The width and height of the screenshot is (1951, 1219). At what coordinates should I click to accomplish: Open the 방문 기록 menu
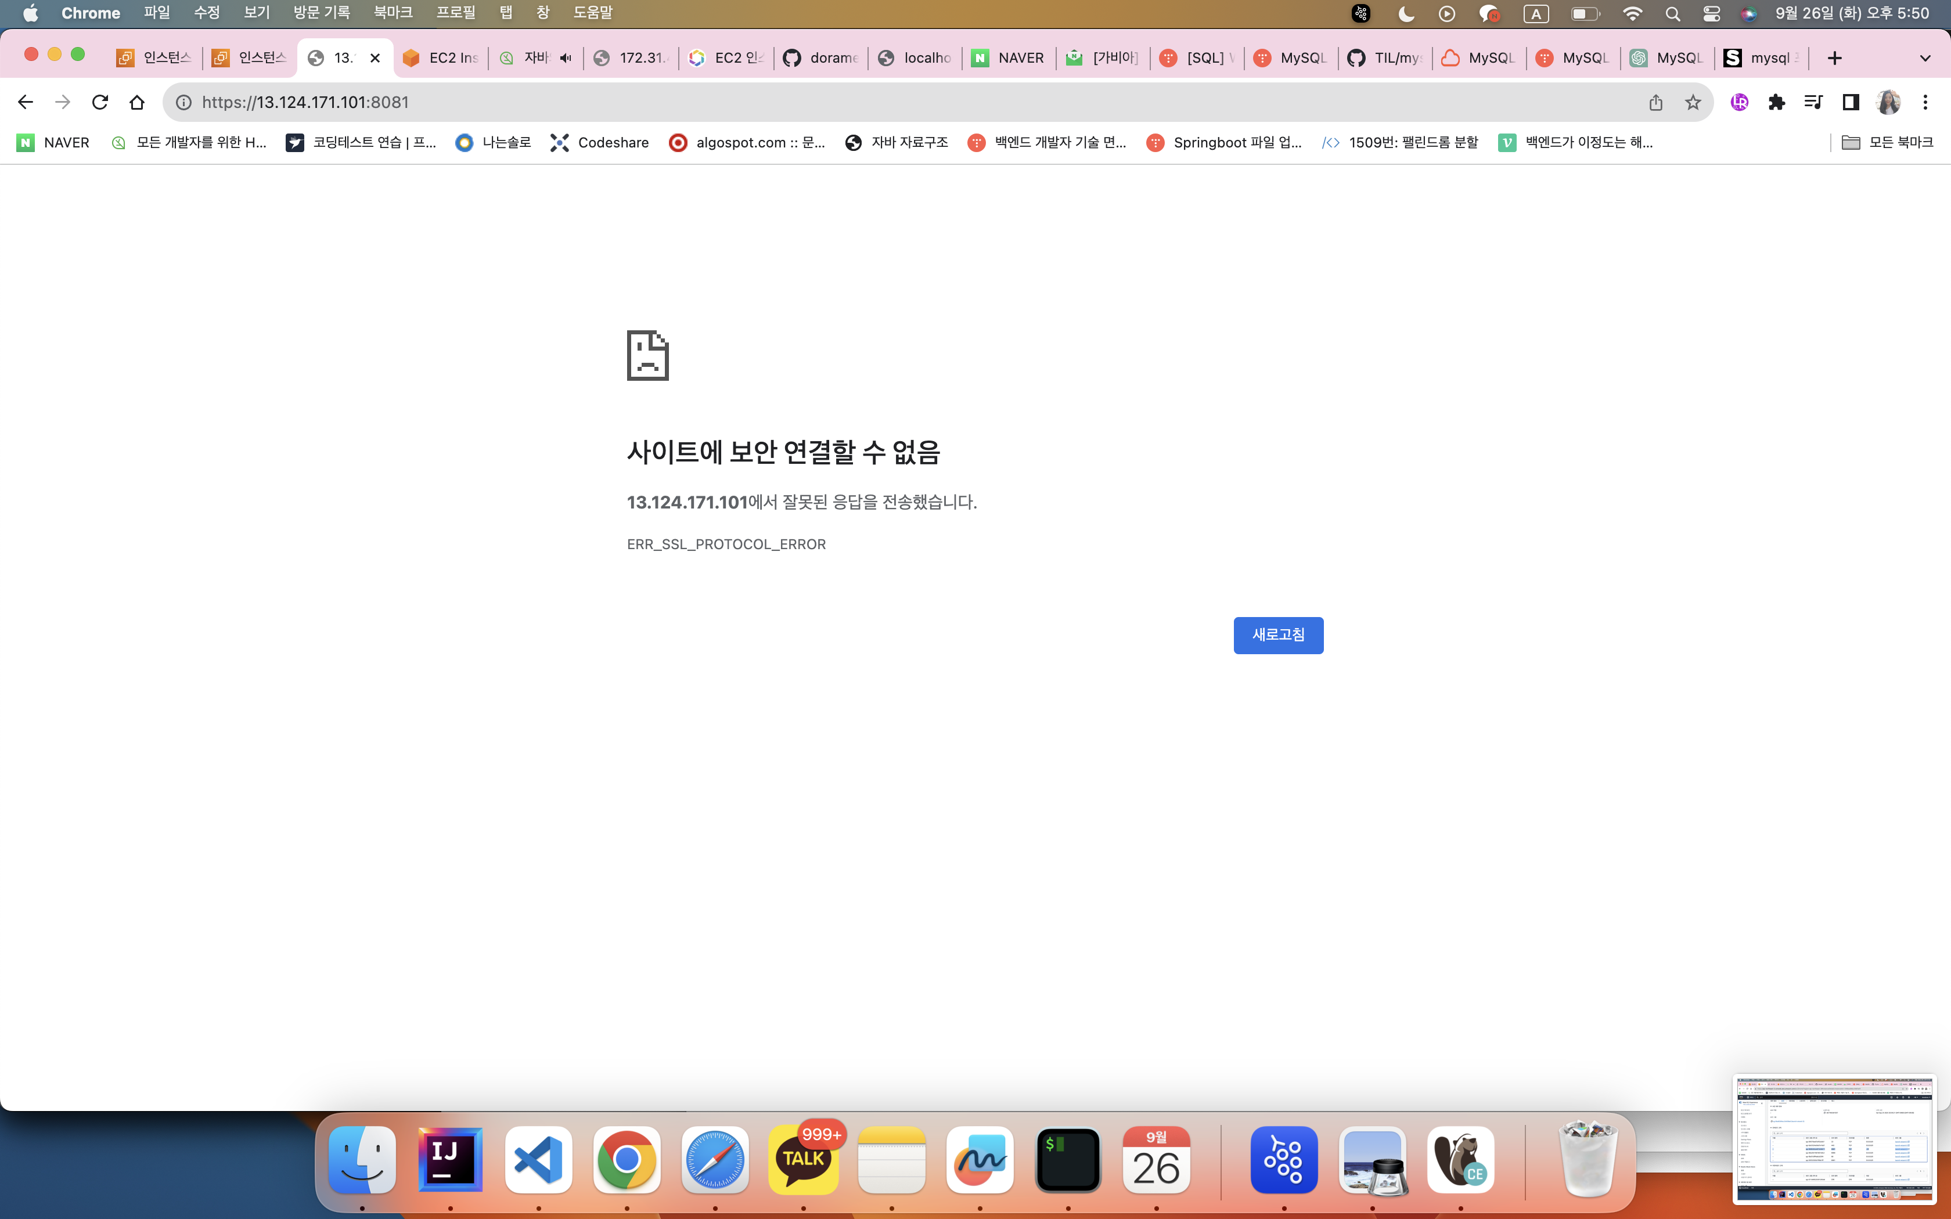click(x=322, y=13)
